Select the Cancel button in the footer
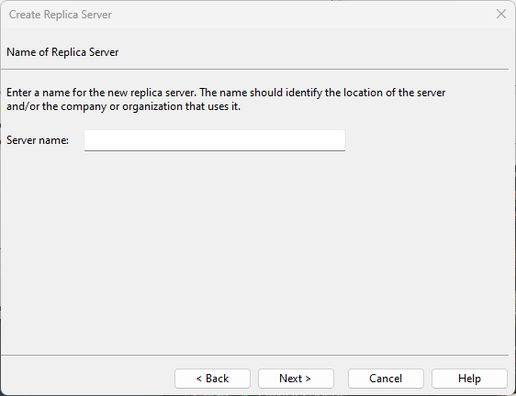The height and width of the screenshot is (396, 516). (386, 379)
